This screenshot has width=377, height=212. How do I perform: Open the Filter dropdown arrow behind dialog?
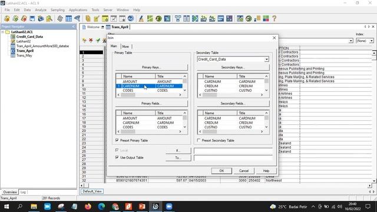pos(351,41)
